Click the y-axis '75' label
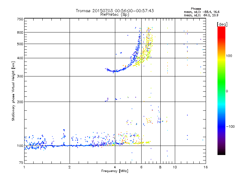 coord(21,163)
